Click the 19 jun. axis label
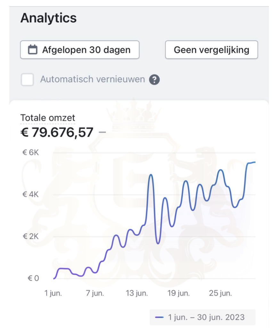This screenshot has height=328, width=277. coord(179,293)
